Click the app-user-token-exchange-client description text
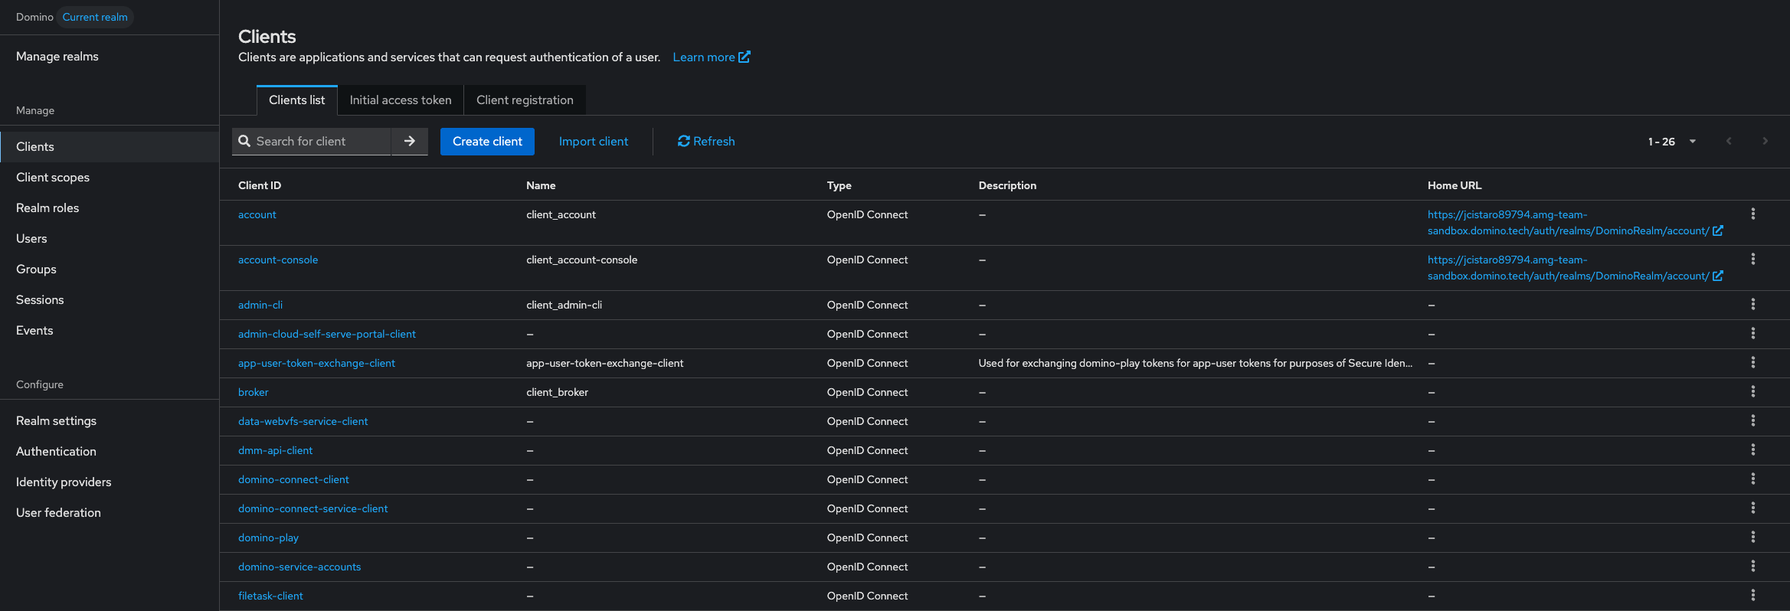 [x=1196, y=363]
